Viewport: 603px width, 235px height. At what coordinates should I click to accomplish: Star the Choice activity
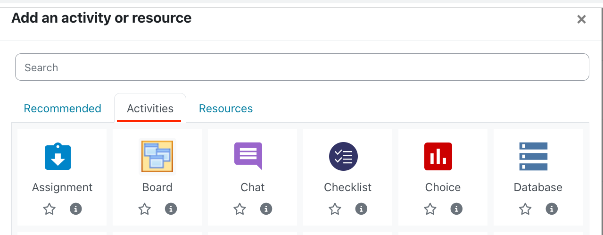tap(430, 209)
